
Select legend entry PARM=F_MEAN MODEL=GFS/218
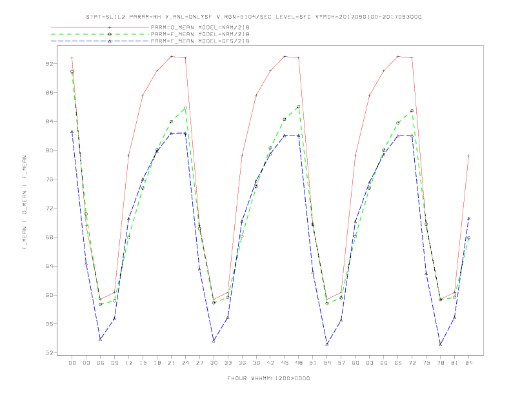(x=200, y=41)
